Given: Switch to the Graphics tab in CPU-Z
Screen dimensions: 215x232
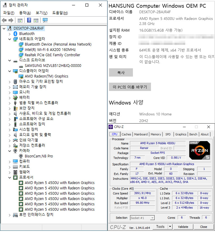Looking at the screenshot, I should point(181,134).
